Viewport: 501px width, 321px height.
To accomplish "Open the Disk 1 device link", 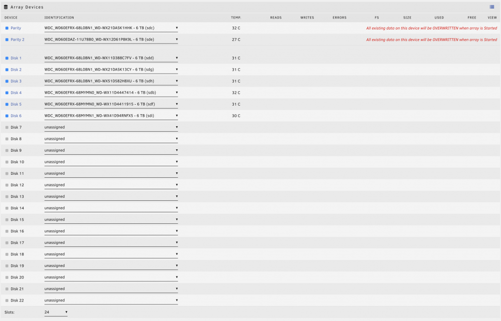I will (16, 58).
